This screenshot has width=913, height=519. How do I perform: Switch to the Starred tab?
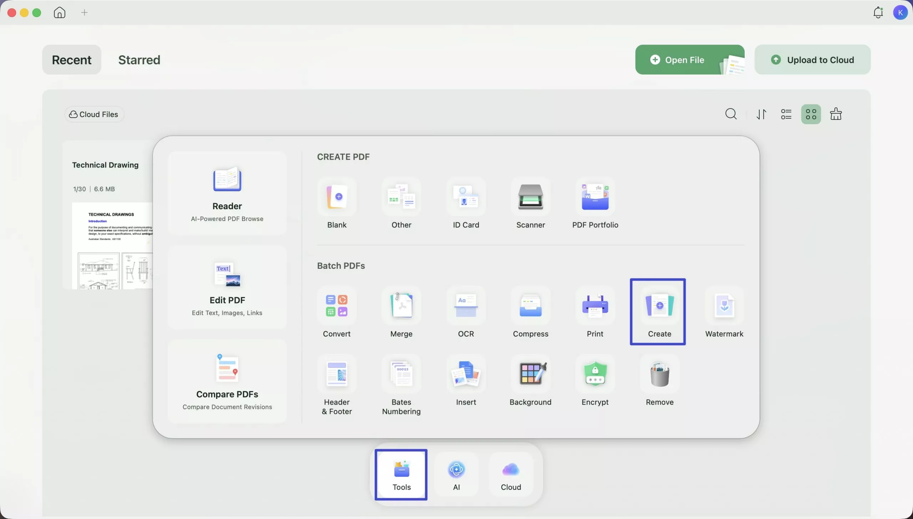coord(139,60)
